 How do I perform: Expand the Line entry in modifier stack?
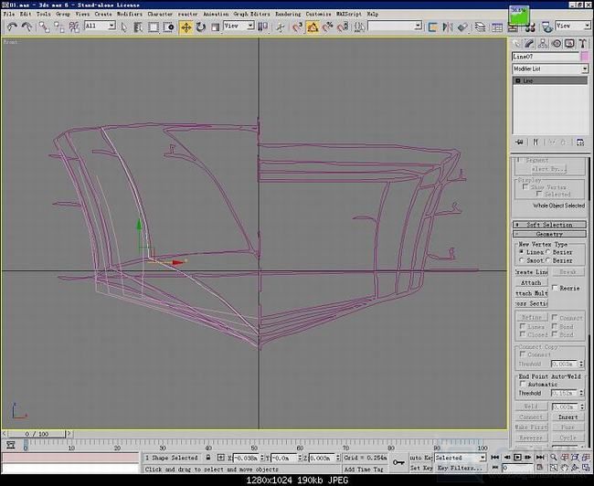(518, 81)
